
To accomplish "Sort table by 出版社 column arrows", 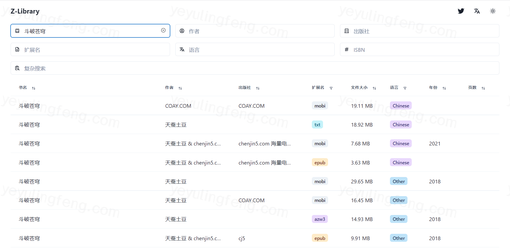I will click(x=258, y=88).
